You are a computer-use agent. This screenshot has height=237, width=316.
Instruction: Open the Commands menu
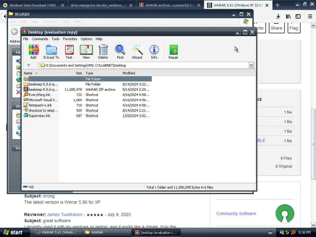pyautogui.click(x=40, y=39)
